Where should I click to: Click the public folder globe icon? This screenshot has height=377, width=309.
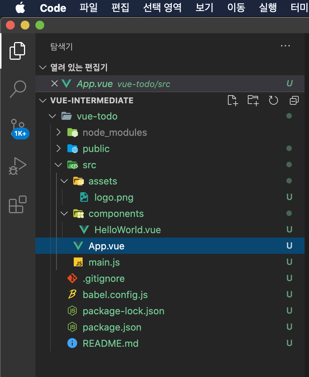[73, 149]
